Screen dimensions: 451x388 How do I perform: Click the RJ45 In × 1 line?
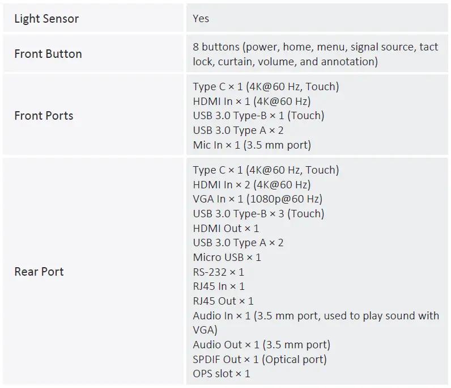(219, 286)
